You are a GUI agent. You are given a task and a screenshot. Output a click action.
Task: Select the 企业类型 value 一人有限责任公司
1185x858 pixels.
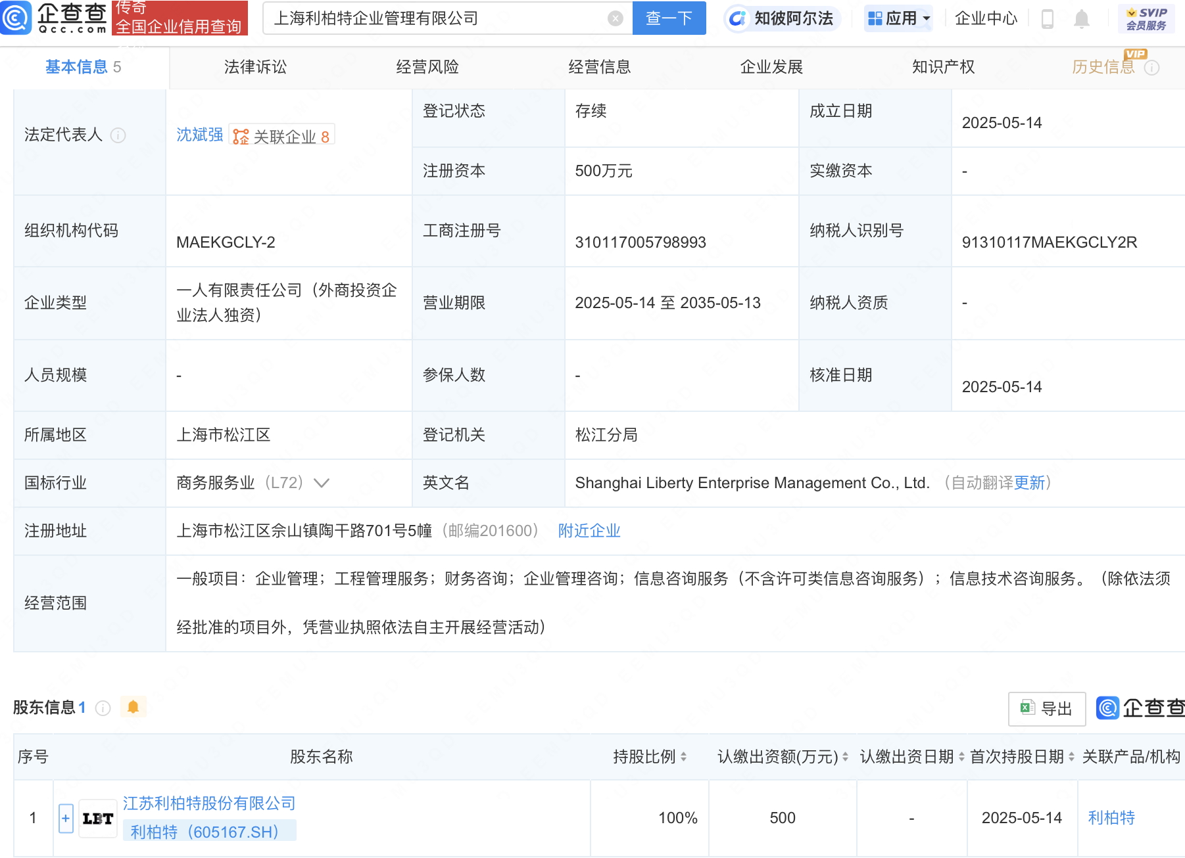(287, 303)
